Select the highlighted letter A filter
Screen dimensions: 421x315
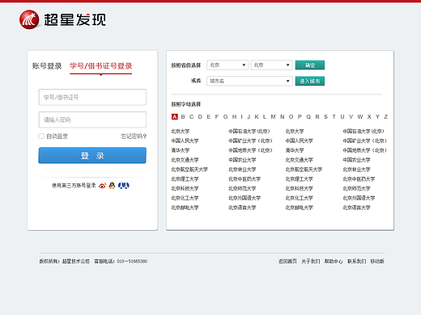pyautogui.click(x=175, y=116)
